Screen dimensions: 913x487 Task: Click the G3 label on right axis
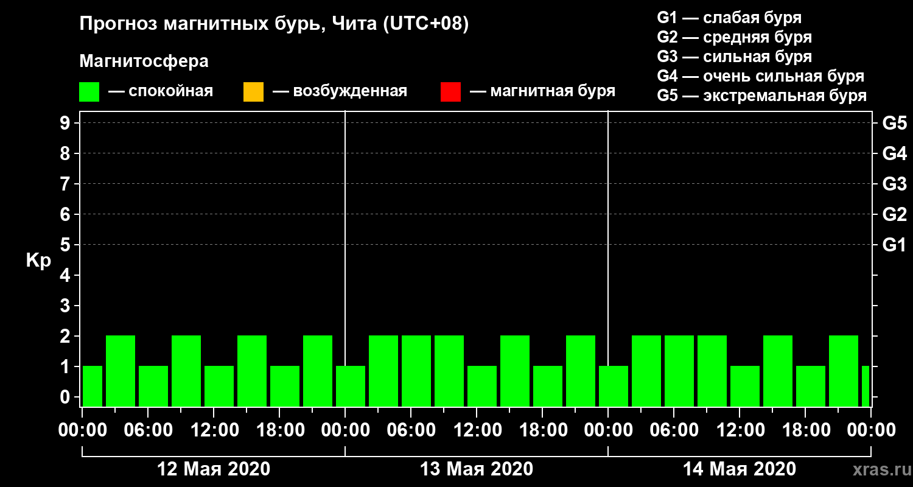point(894,184)
